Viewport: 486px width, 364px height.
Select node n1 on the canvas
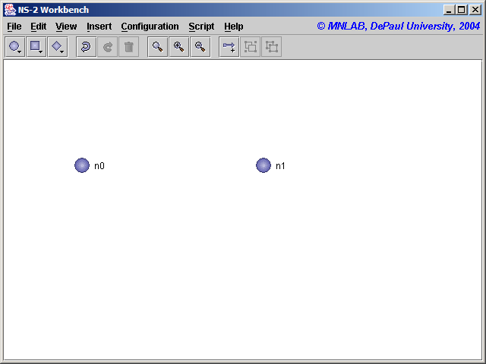[x=264, y=165]
